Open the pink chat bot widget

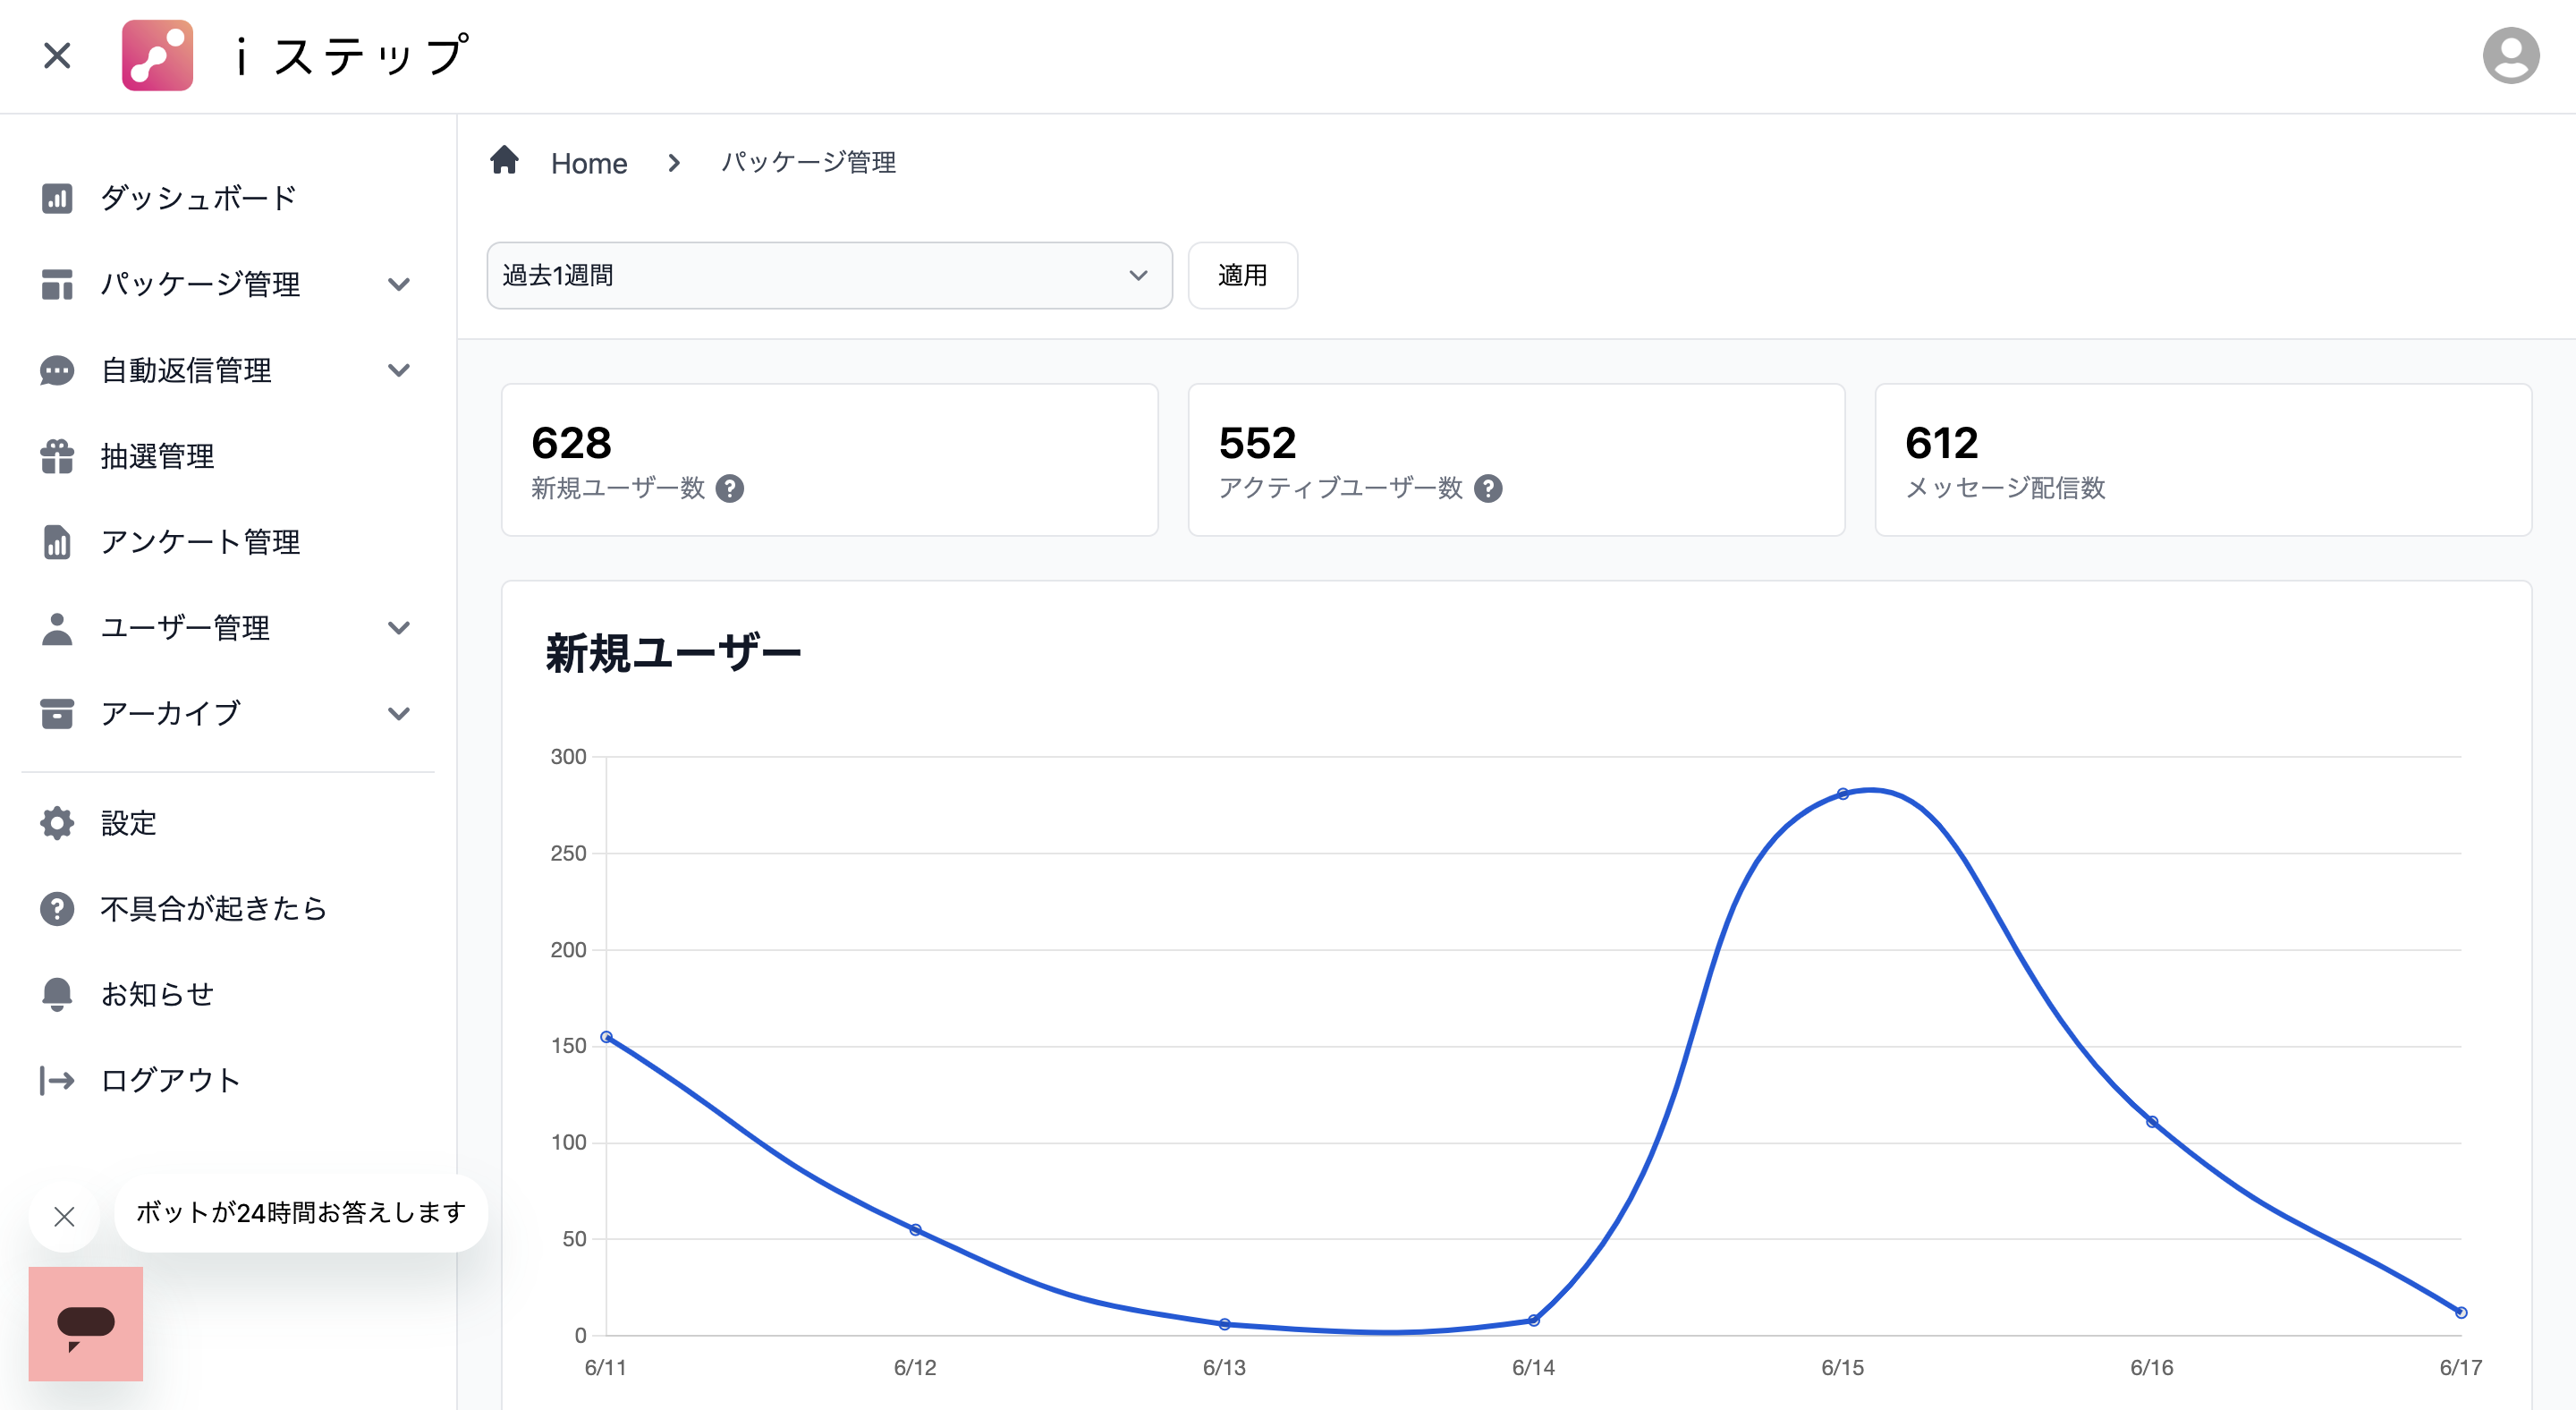point(86,1323)
